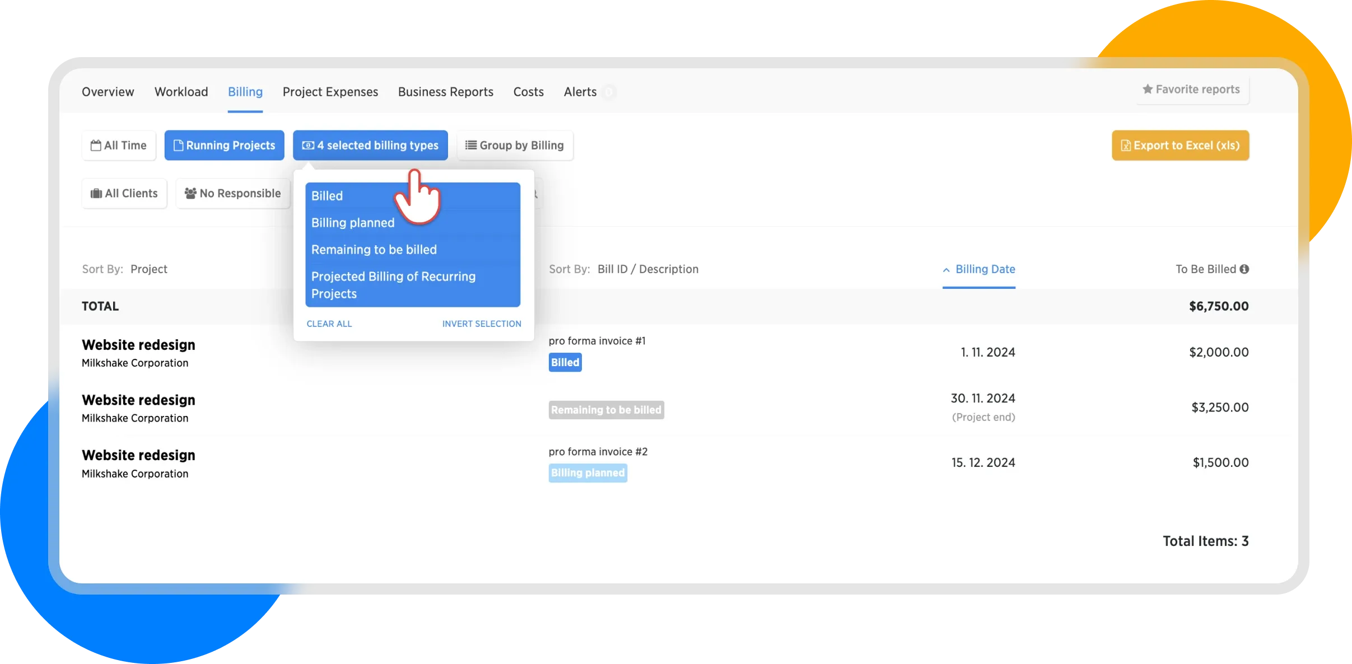This screenshot has height=664, width=1352.
Task: Click the list icon on Group by Billing
Action: (x=471, y=146)
